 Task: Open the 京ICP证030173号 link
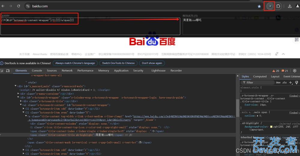[148, 54]
